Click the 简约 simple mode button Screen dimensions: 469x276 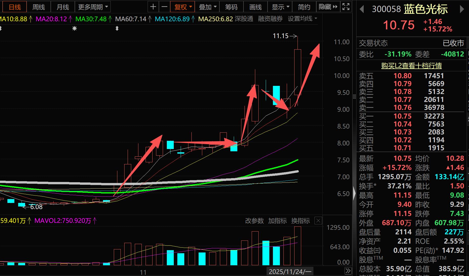(x=304, y=7)
